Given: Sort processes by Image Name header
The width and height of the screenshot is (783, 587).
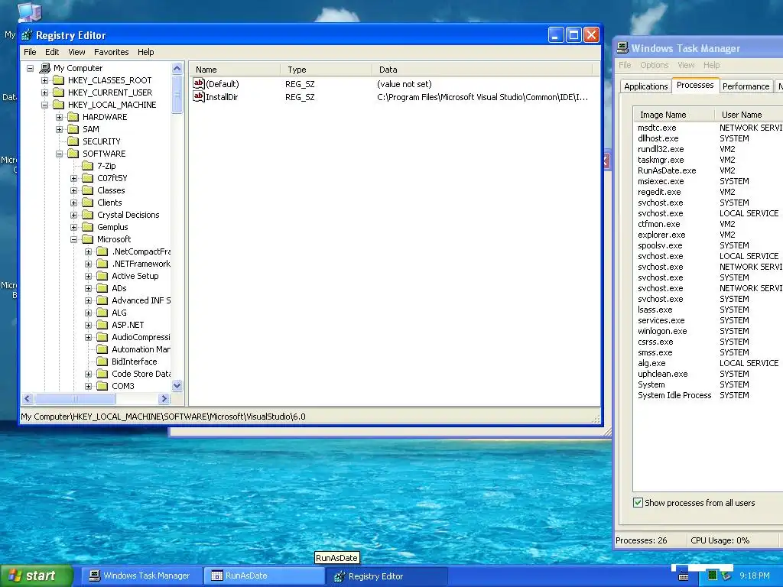Looking at the screenshot, I should [674, 115].
